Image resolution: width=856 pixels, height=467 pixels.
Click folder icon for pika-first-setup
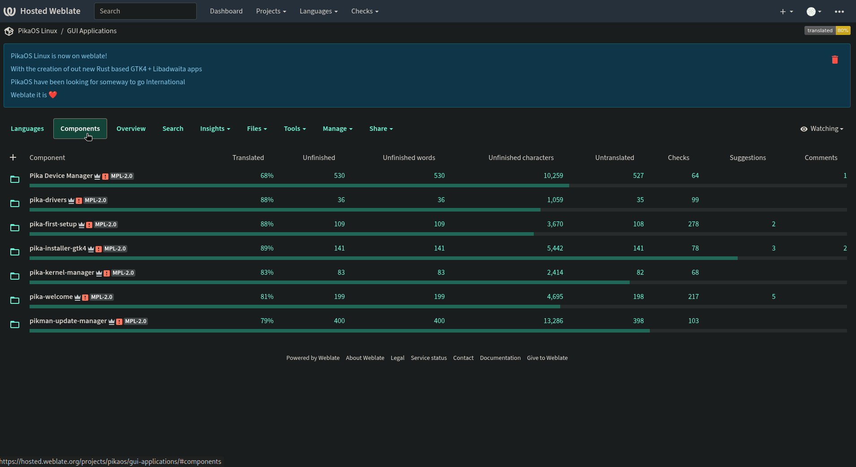(15, 228)
